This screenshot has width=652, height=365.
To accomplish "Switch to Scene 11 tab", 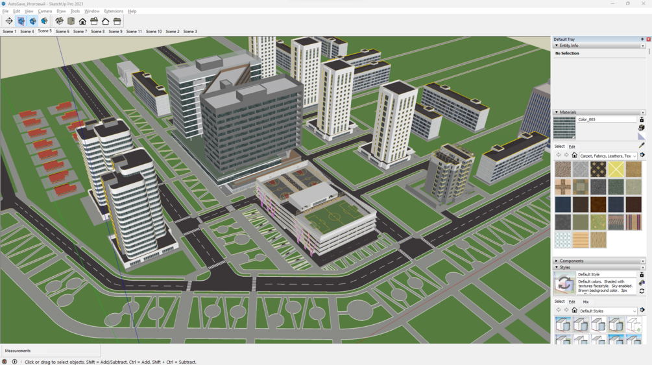I will click(134, 31).
